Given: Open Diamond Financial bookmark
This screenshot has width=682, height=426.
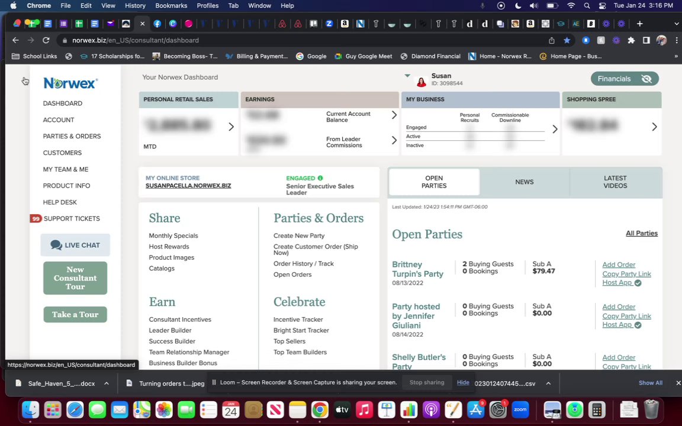Looking at the screenshot, I should (x=430, y=56).
